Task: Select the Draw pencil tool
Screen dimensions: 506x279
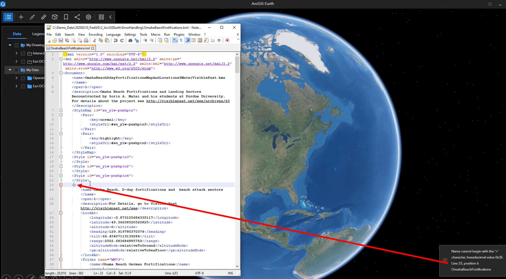Action: [32, 17]
